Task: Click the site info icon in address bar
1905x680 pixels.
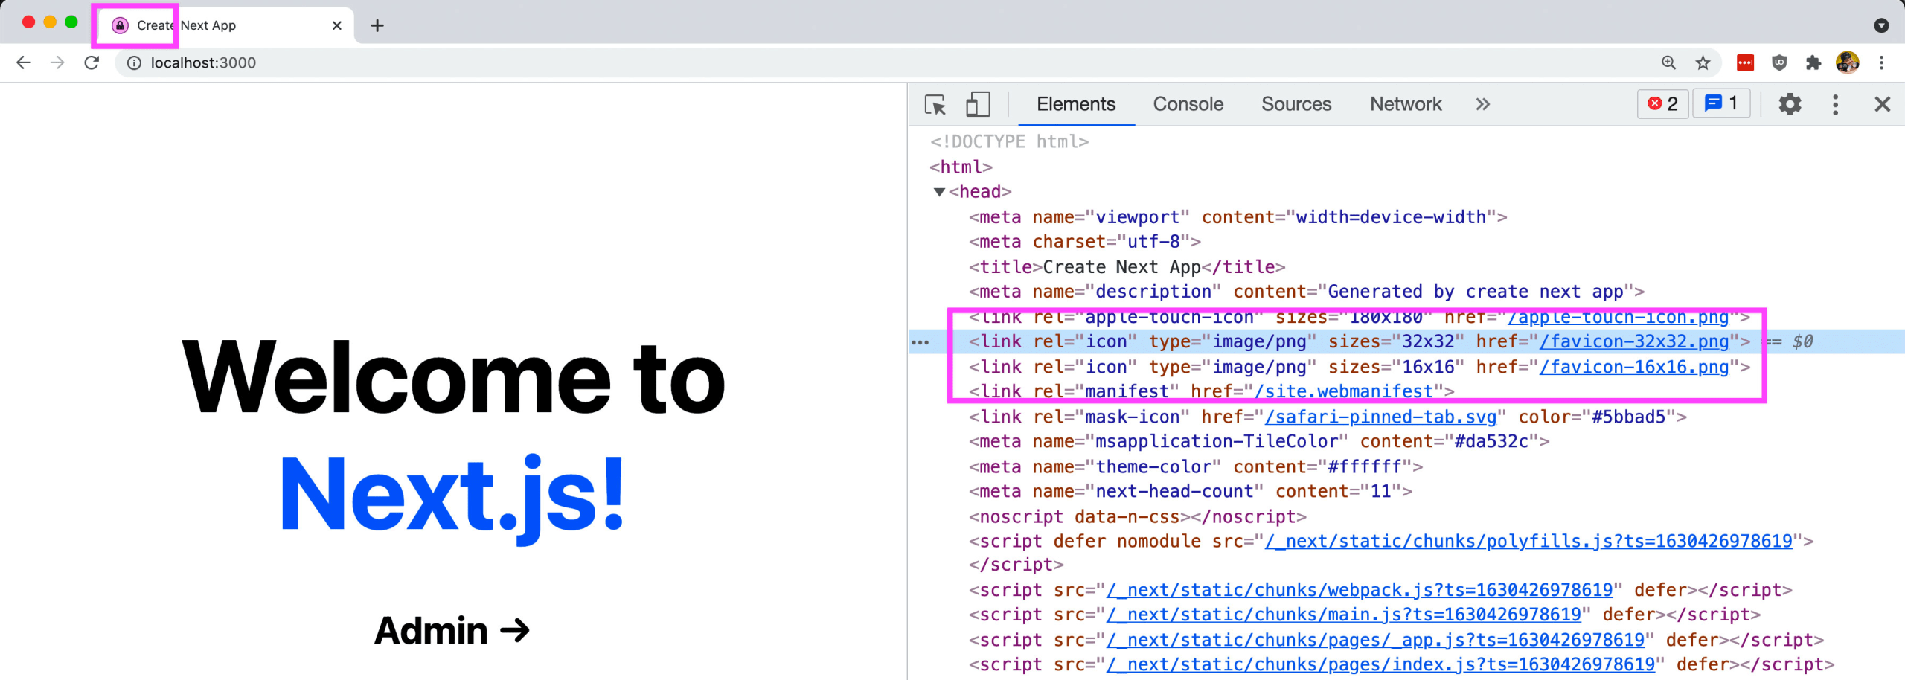Action: pos(134,63)
